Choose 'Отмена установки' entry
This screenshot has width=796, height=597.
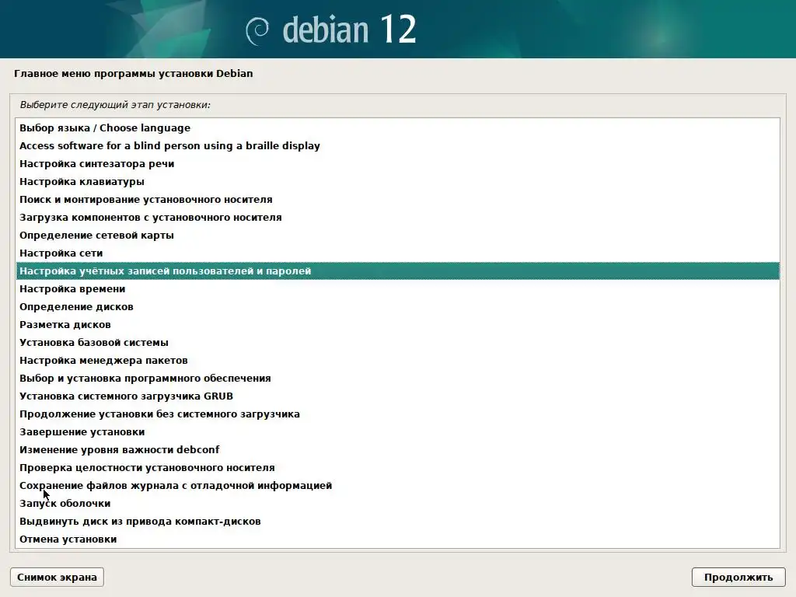397,539
